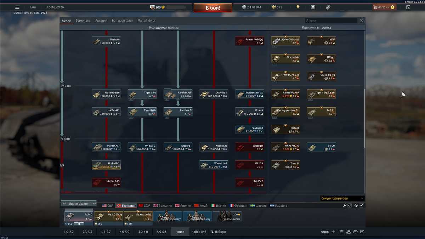The image size is (425, 239).
Task: Open the Симуляторные бои dropdown
Action: 342,198
